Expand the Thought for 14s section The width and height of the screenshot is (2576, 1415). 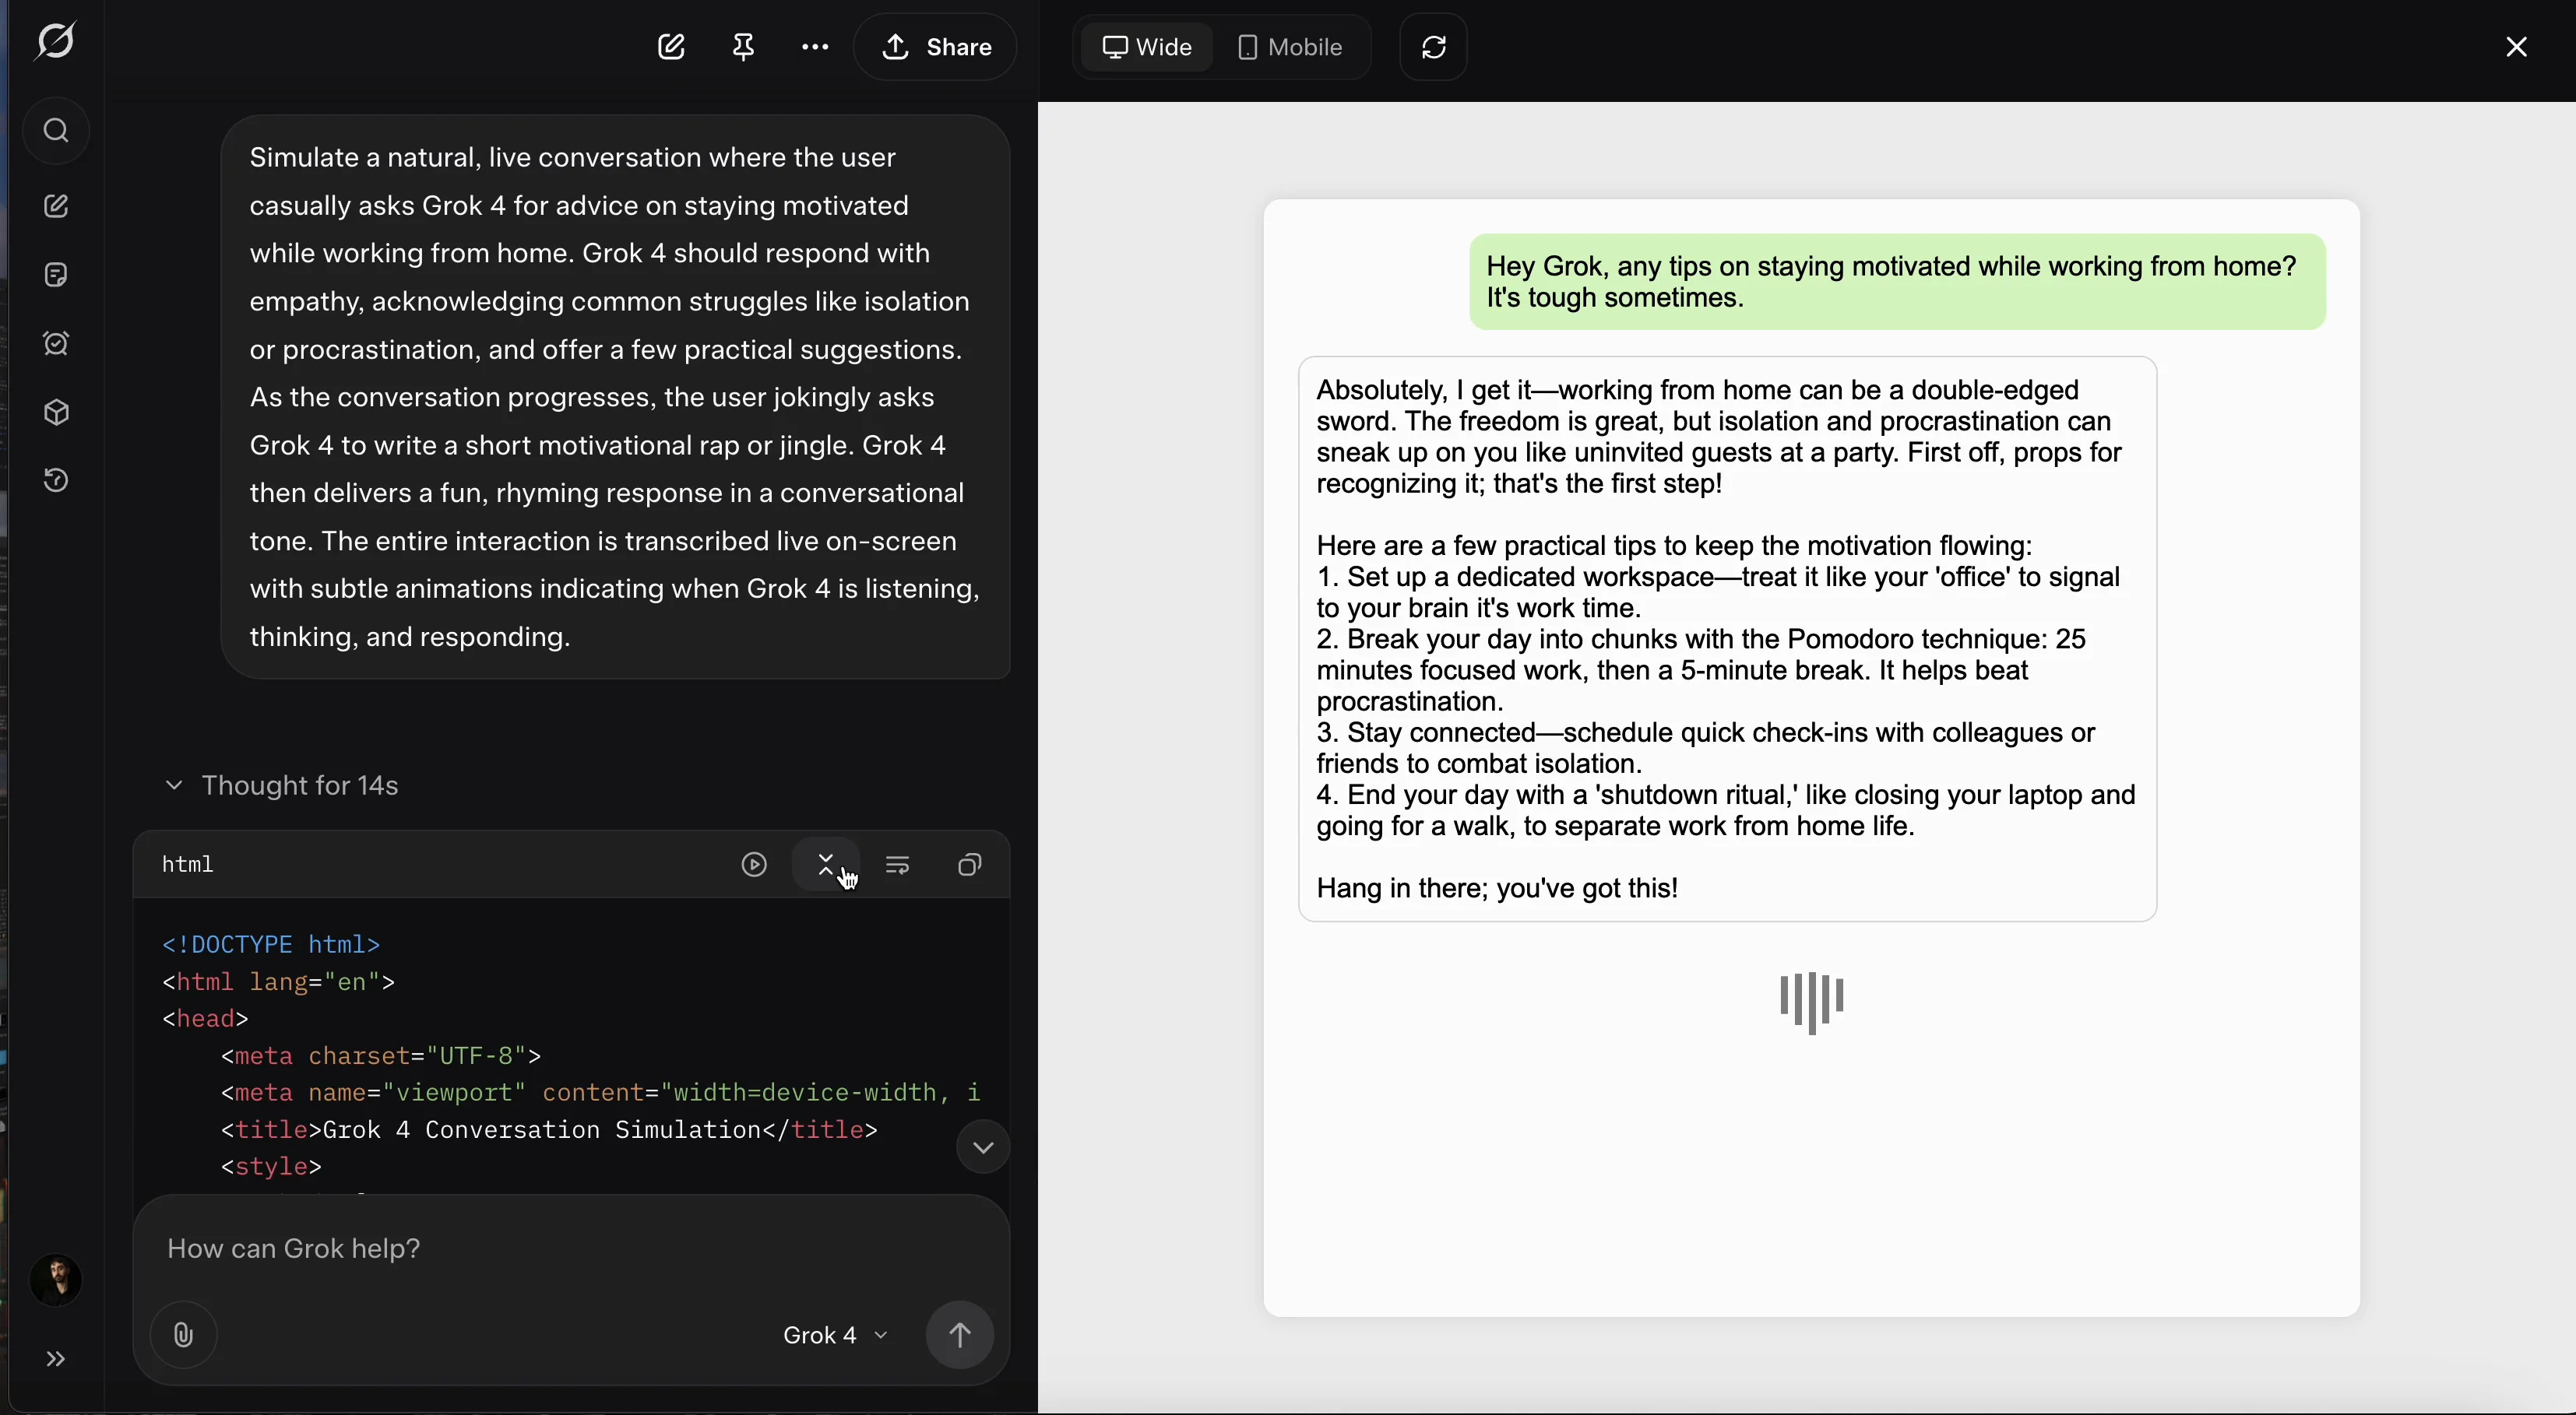(281, 786)
